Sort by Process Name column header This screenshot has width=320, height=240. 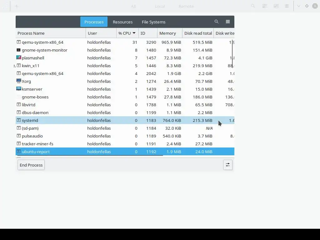pyautogui.click(x=51, y=33)
